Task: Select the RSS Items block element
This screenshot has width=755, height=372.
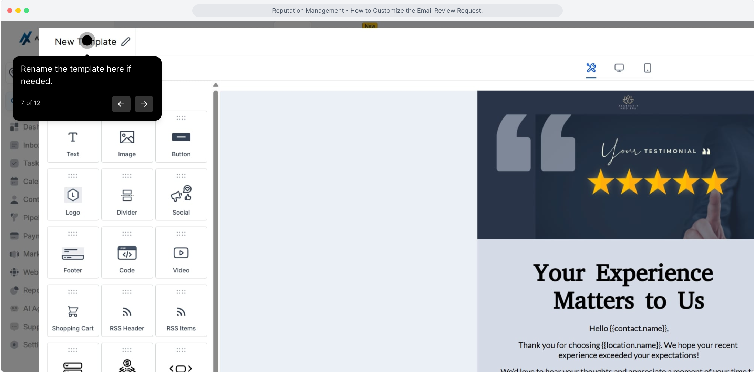Action: tap(181, 310)
